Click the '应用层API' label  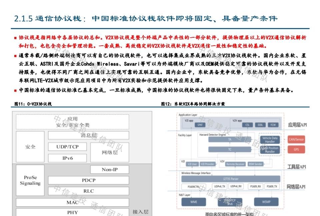point(297,125)
